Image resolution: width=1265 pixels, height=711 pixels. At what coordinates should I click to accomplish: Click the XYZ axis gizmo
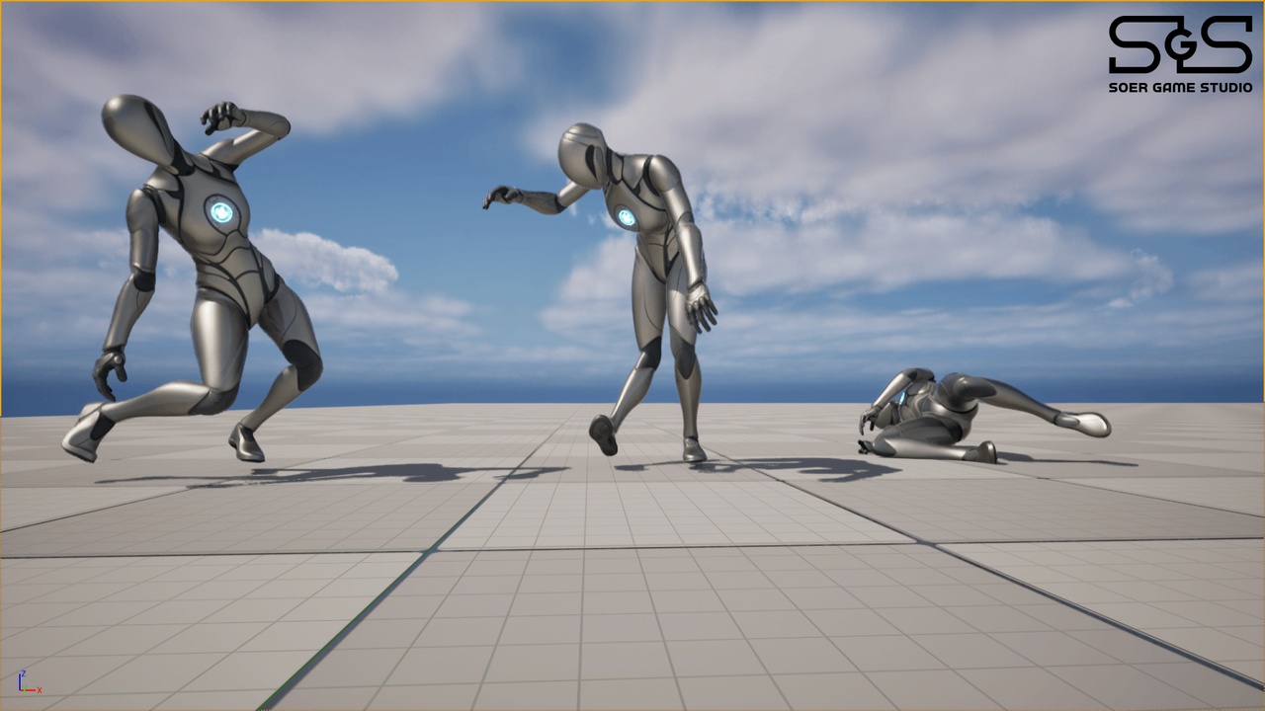pos(28,681)
